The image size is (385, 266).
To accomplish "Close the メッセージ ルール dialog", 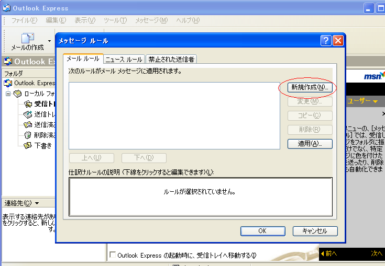I will tap(338, 41).
